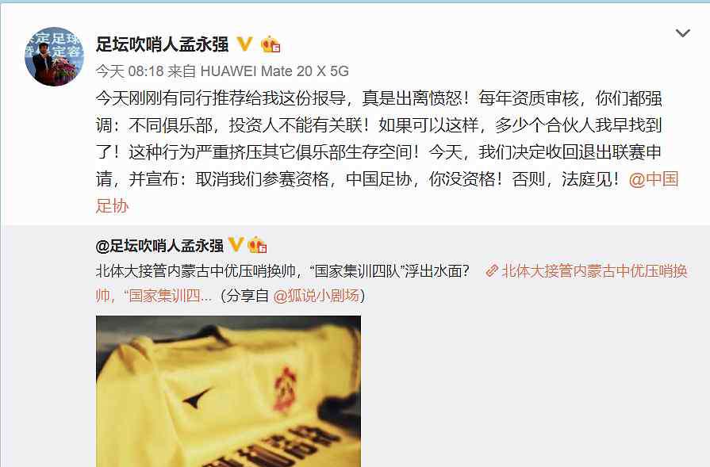Viewport: 710px width, 467px height.
Task: Open the @狐说小剧场 mention link
Action: (x=316, y=296)
